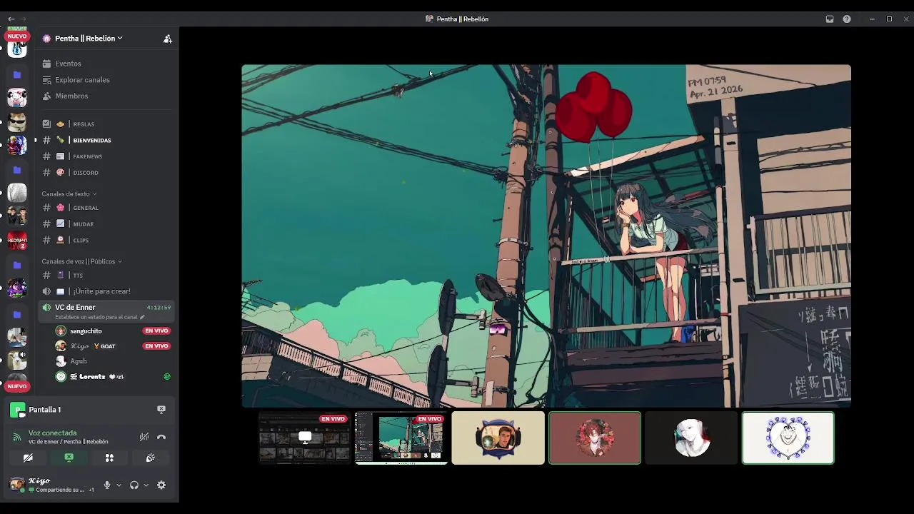Open the soundboard icon
The width and height of the screenshot is (914, 514).
click(150, 458)
